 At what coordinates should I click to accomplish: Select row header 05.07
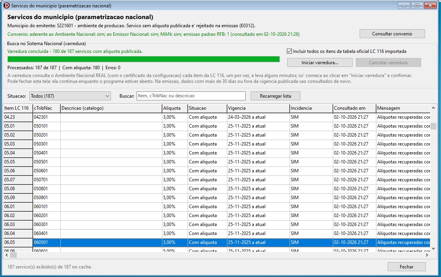tap(18, 180)
